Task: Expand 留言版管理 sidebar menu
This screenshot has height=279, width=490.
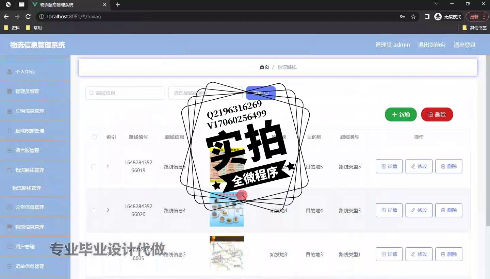Action: tap(35, 151)
